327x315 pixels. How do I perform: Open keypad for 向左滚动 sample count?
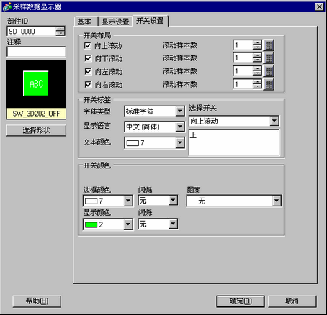click(269, 71)
